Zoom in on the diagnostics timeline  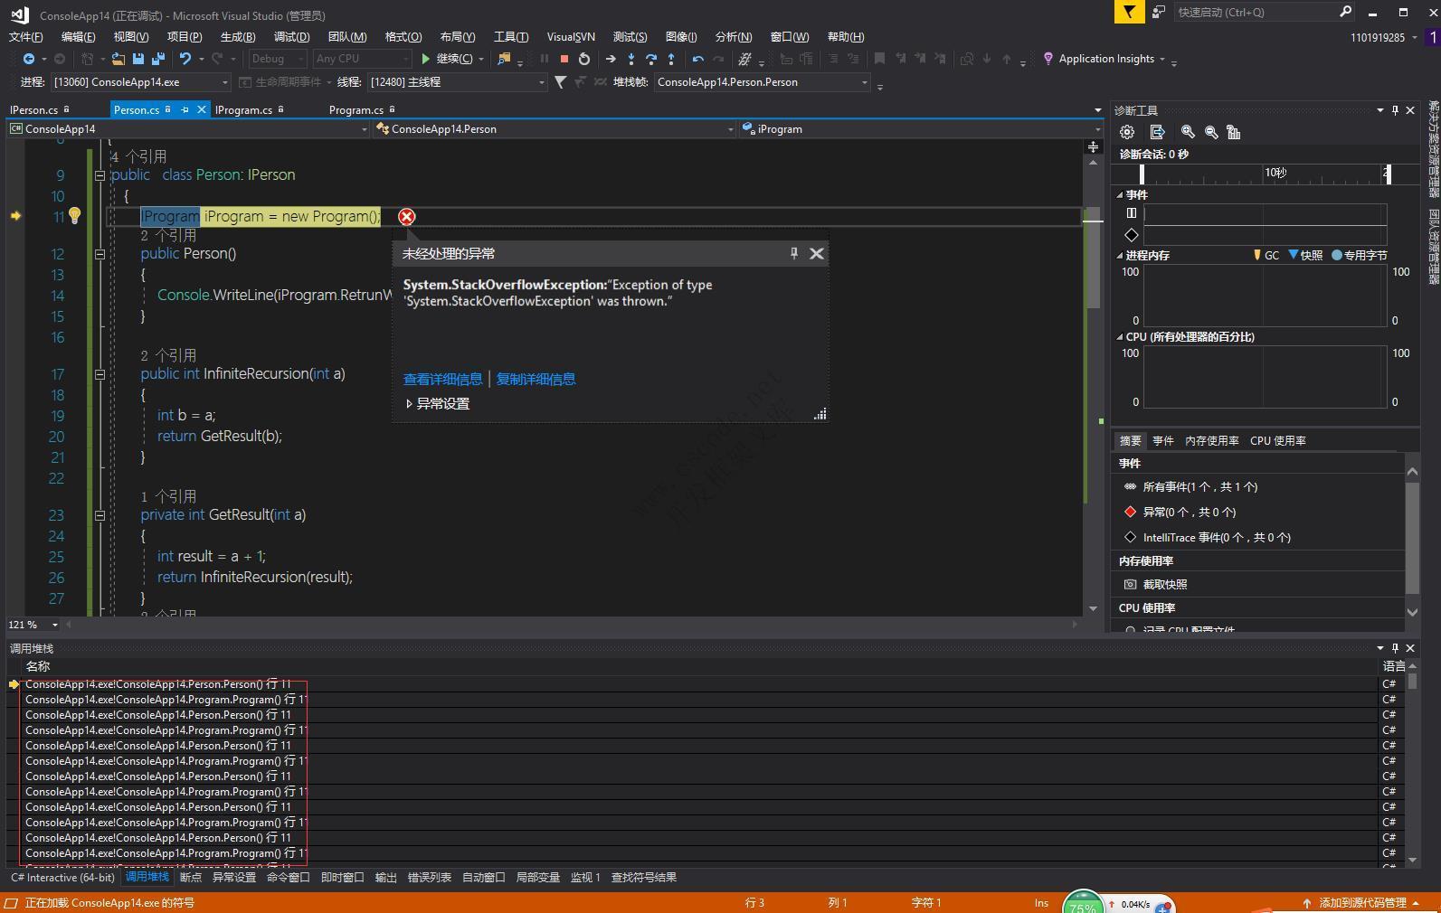click(x=1188, y=132)
